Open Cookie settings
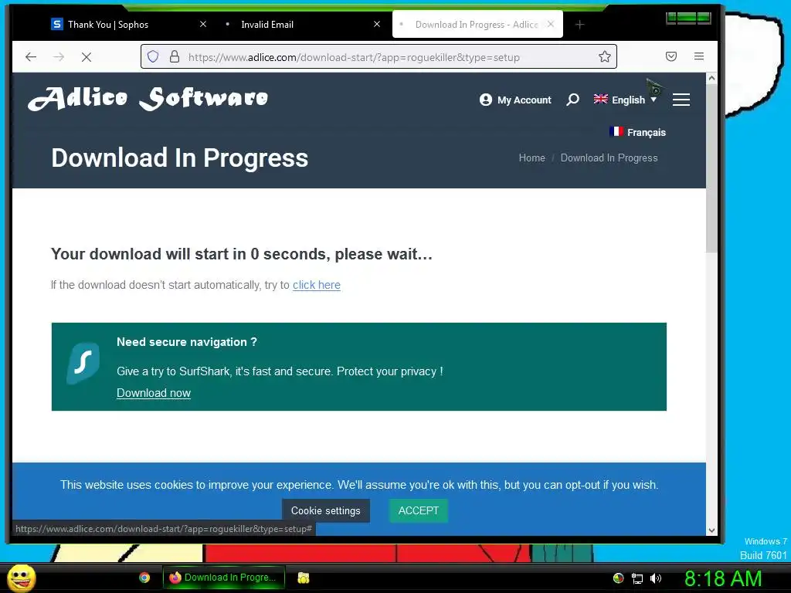The height and width of the screenshot is (593, 791). (x=325, y=510)
